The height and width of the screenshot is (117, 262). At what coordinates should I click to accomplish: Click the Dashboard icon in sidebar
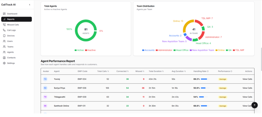click(4, 14)
